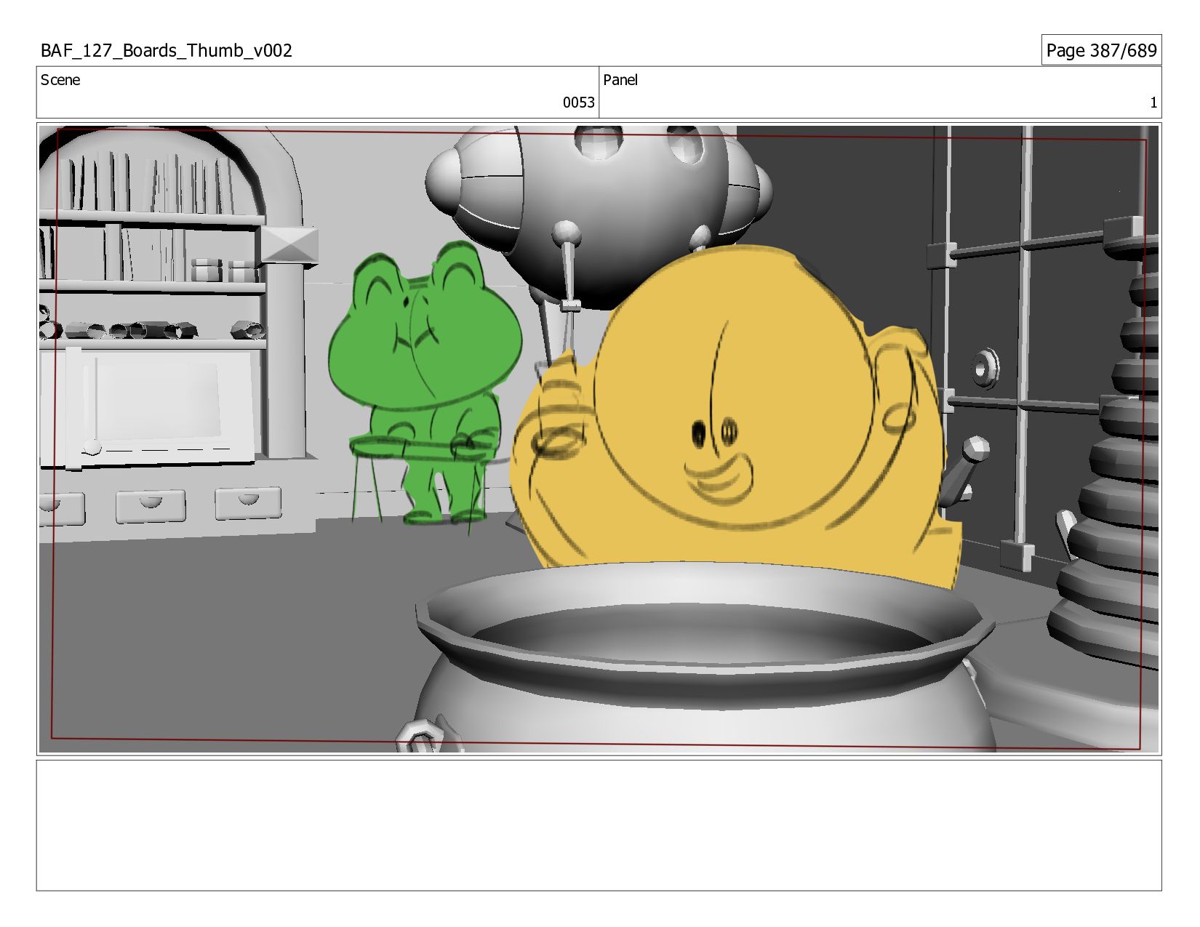This screenshot has width=1200, height=927.
Task: Click the document title BAF_127_Boards_Thumb_v002
Action: pos(167,51)
